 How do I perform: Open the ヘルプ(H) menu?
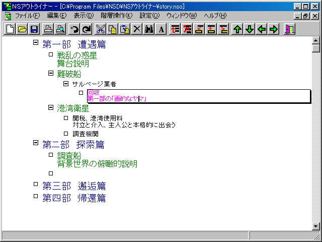point(215,16)
